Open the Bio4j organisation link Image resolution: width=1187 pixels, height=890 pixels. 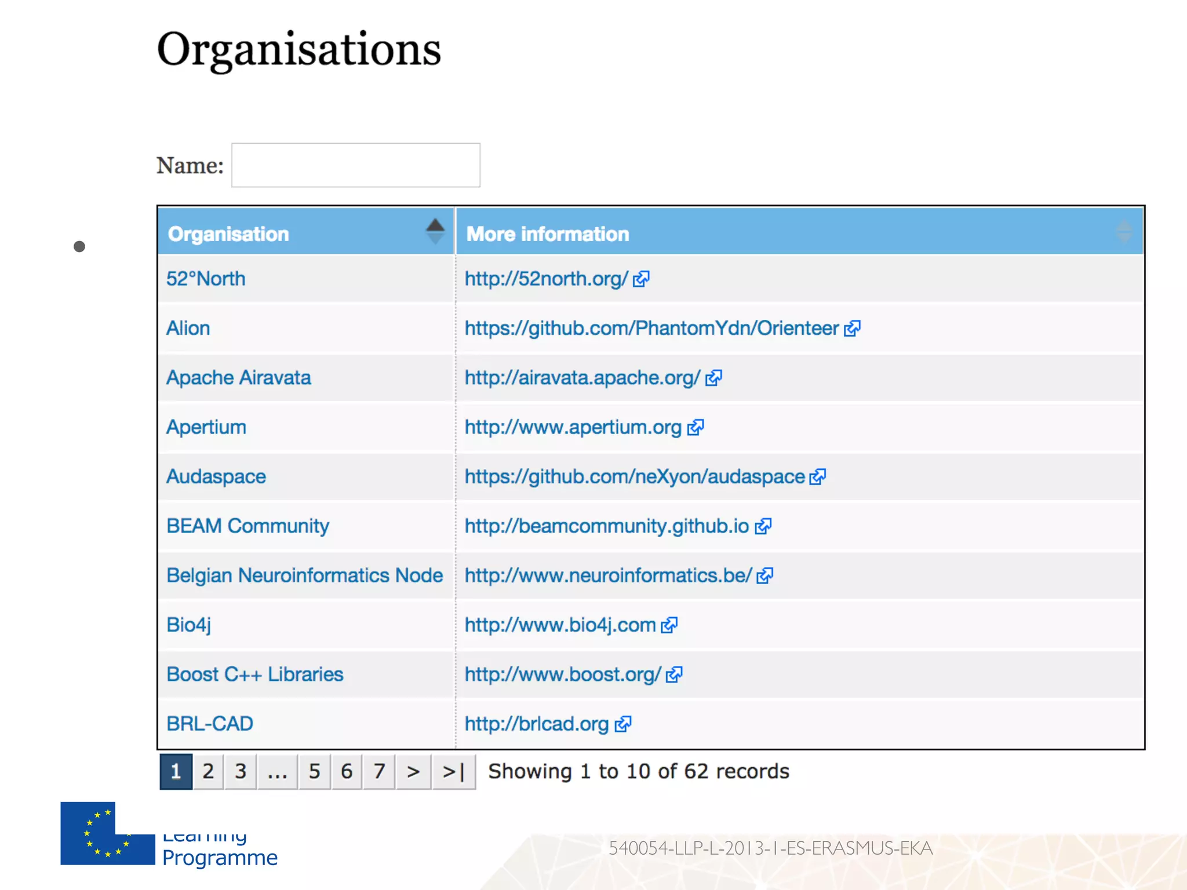tap(189, 625)
